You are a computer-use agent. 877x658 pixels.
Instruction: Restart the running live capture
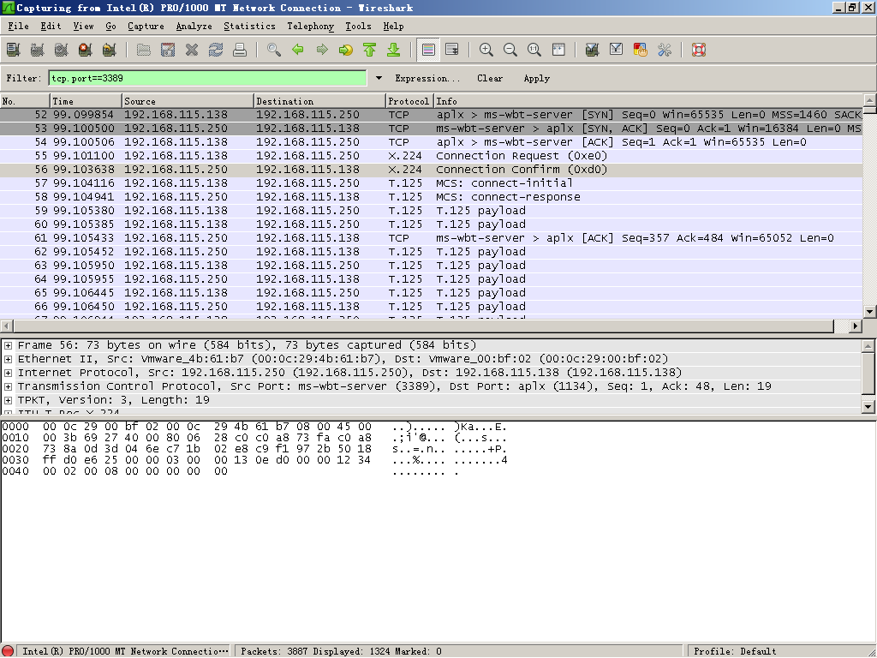point(110,50)
